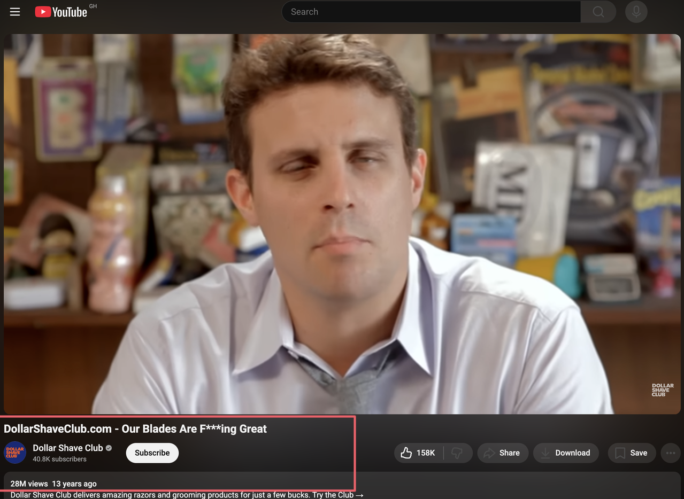Share this video
Viewport: 684px width, 499px height.
click(x=502, y=453)
